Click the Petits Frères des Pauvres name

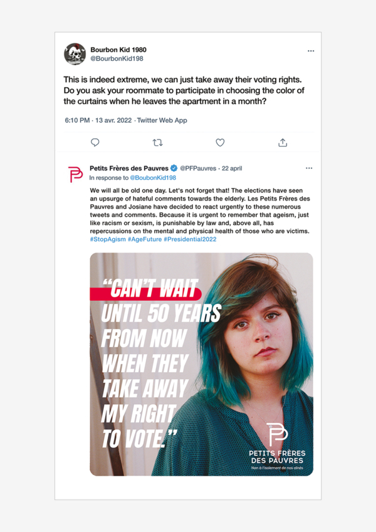pyautogui.click(x=129, y=169)
